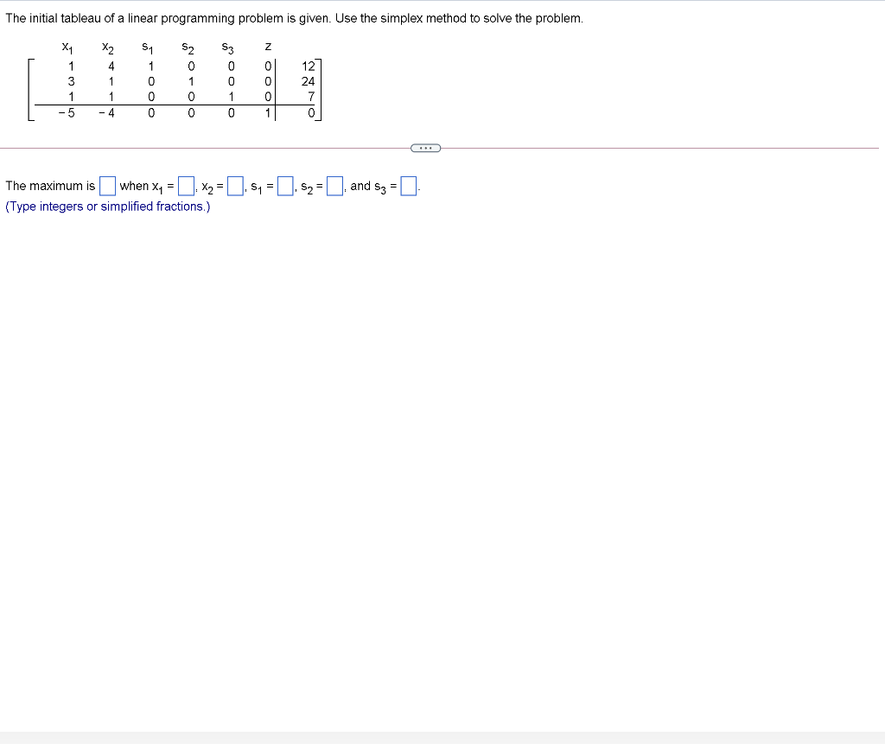Viewport: 885px width, 744px height.
Task: Click the s3 label above the matrix
Action: point(228,46)
